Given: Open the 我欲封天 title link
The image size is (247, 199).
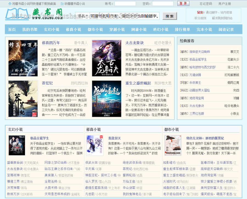Looking at the screenshot, I should 114,138.
